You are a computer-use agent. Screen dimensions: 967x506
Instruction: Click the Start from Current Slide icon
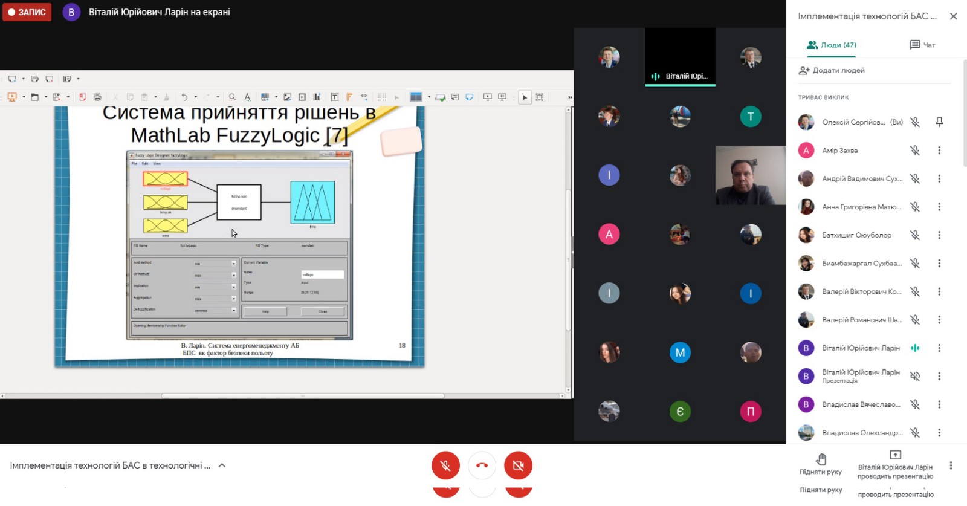502,97
